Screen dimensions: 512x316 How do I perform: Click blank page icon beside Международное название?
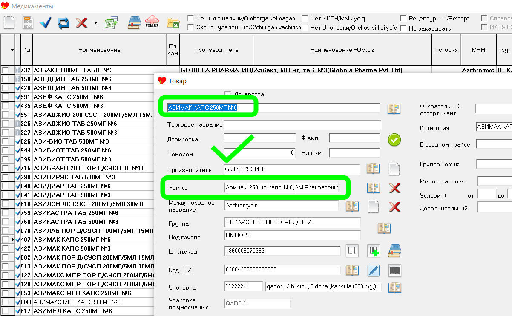[x=374, y=206]
